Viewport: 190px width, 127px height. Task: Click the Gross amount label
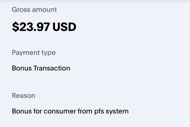(34, 10)
